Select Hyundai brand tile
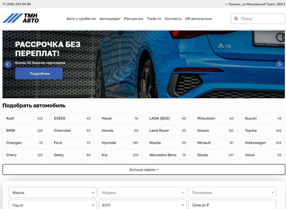Viewport: 286px width, 209px height. tap(120, 143)
